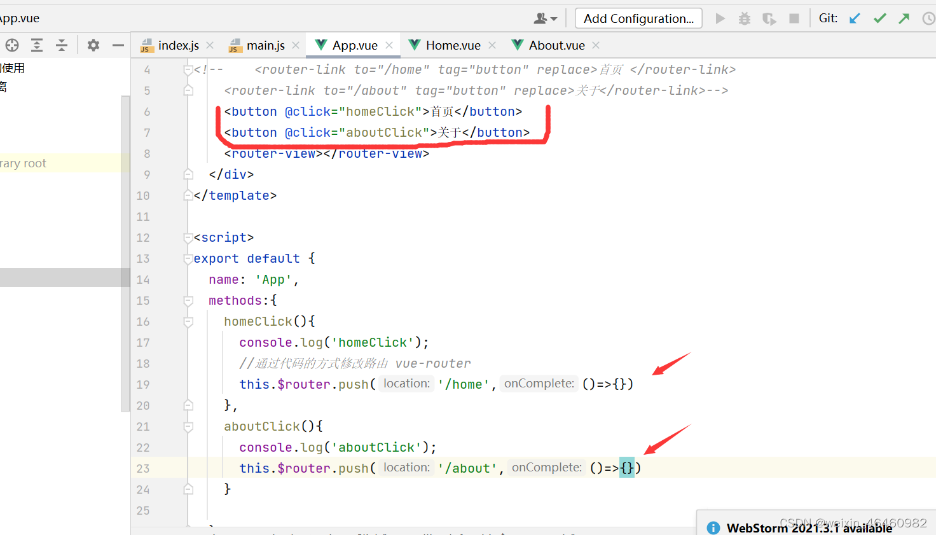Click the vue-router comment on line 18
936x535 pixels.
[355, 364]
